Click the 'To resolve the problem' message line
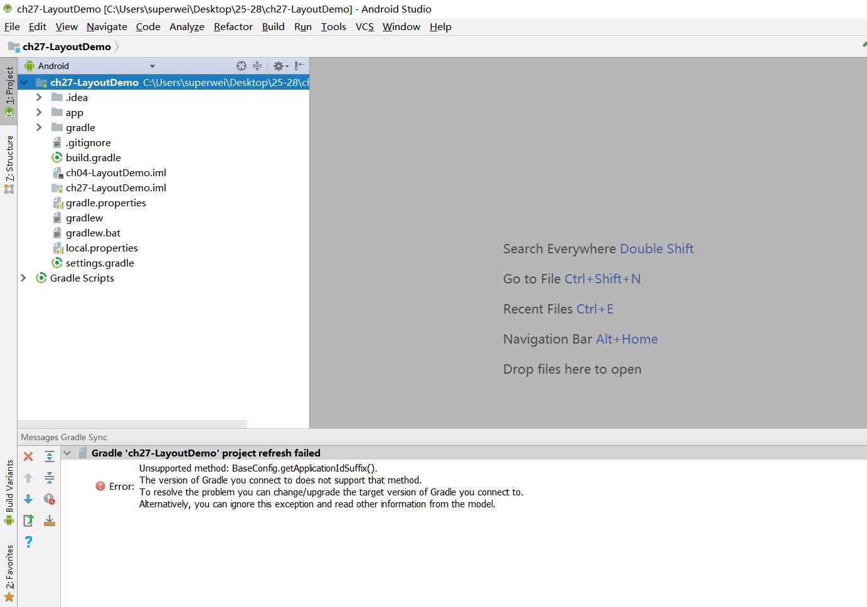 pos(331,492)
